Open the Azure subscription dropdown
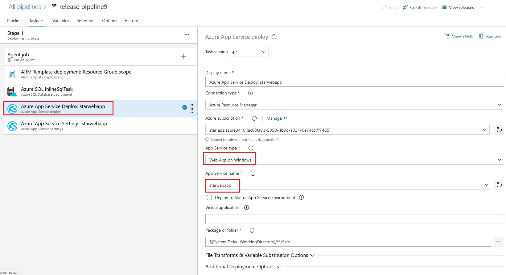Viewport: 506px width, 275px height. click(x=347, y=130)
